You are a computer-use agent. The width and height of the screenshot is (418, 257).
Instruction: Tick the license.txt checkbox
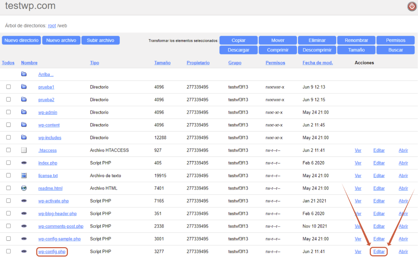[x=8, y=175]
